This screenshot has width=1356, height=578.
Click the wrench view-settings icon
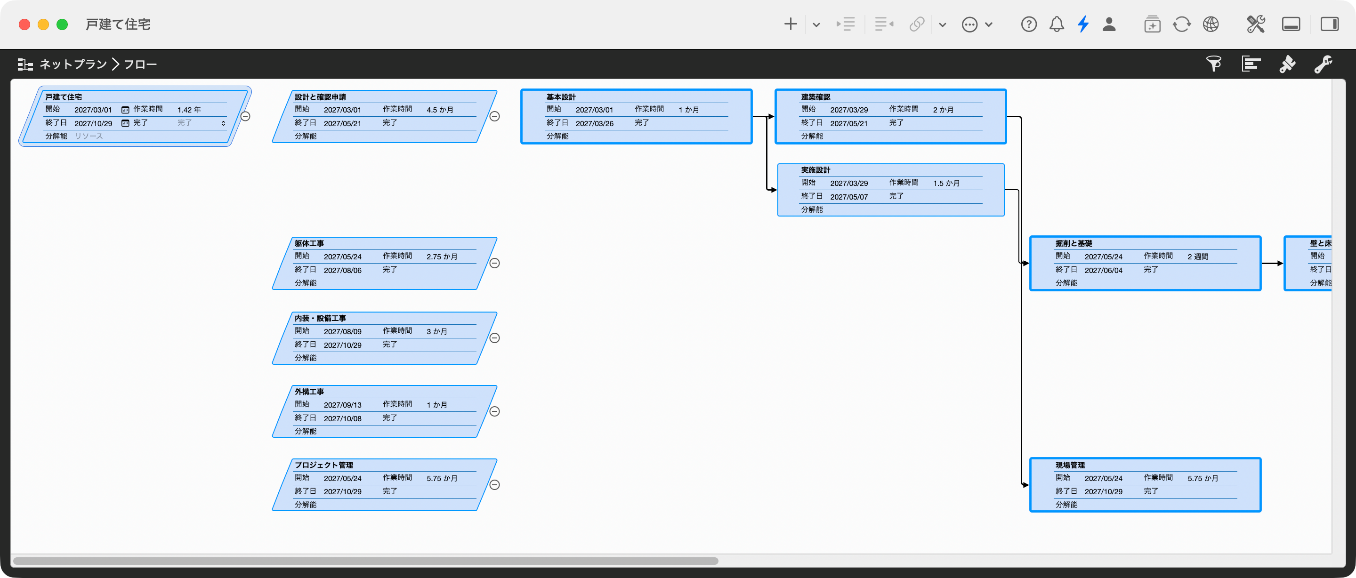[x=1324, y=64]
